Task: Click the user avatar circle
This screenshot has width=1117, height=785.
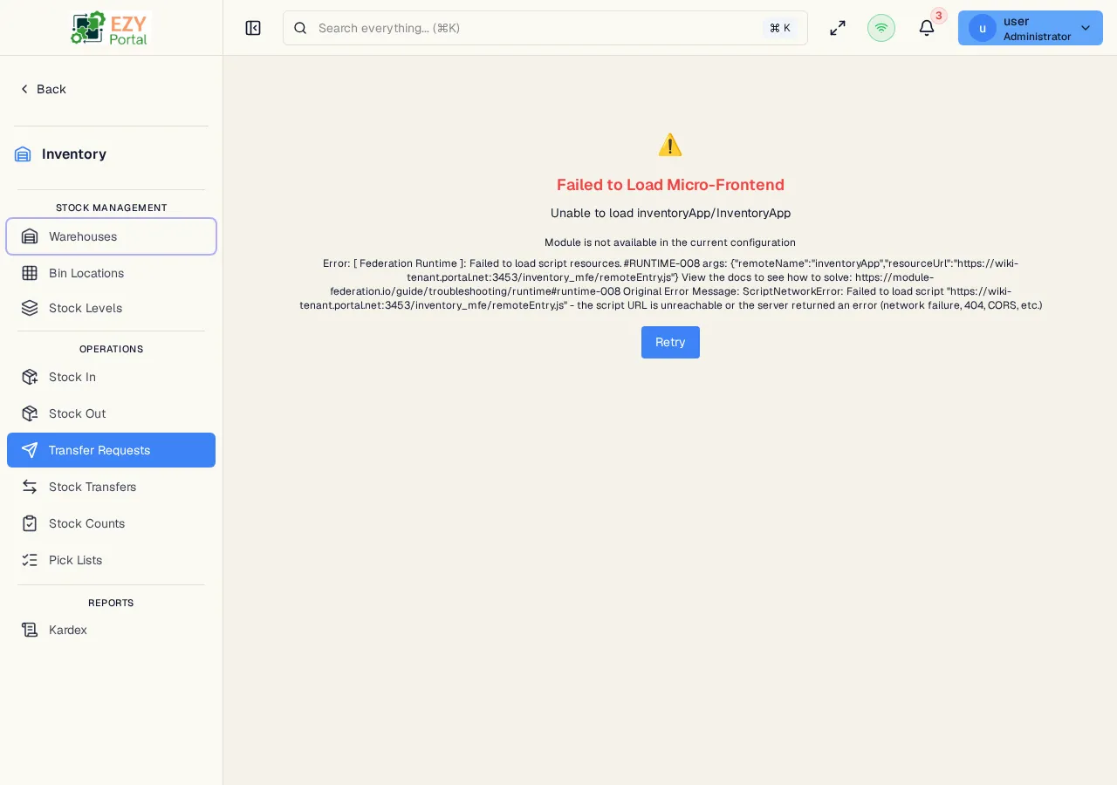Action: (x=983, y=28)
